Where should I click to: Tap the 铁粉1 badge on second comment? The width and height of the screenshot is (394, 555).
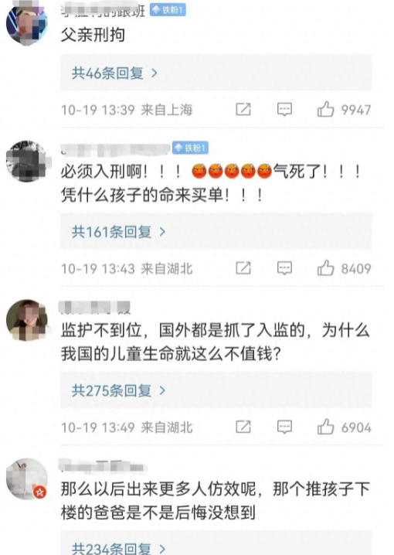point(190,148)
